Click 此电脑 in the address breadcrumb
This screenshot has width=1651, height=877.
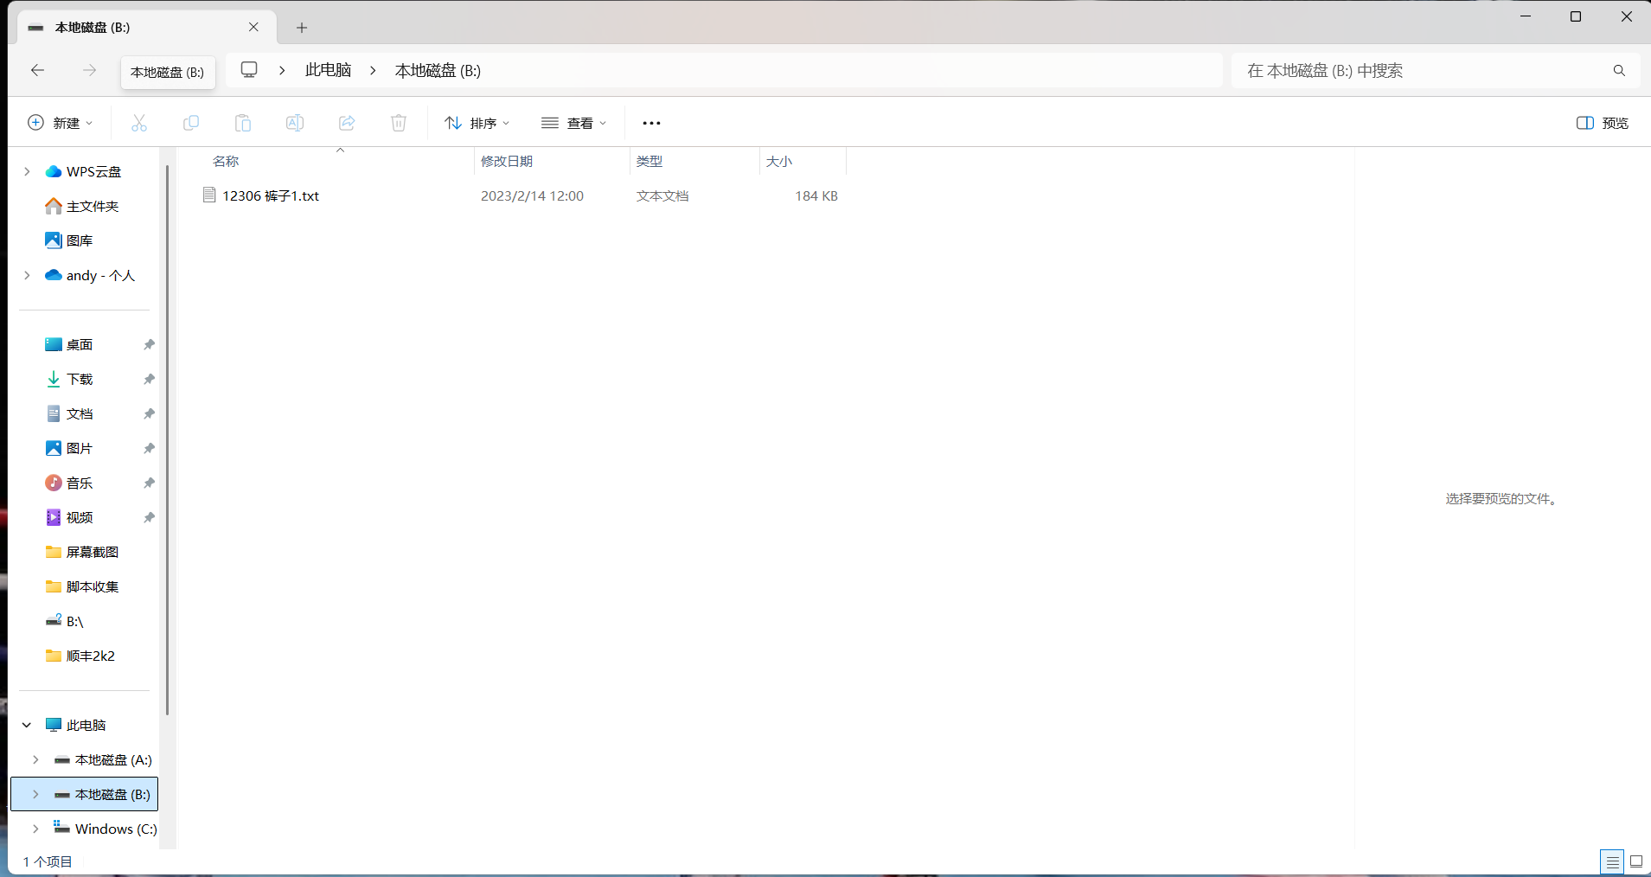point(328,70)
